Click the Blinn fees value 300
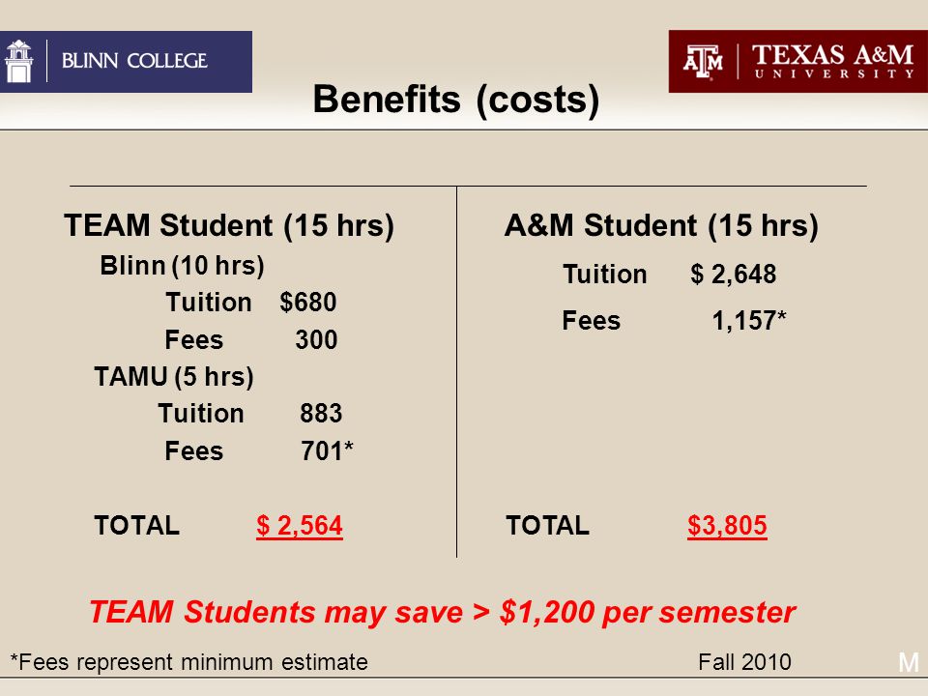The image size is (928, 696). tap(317, 339)
